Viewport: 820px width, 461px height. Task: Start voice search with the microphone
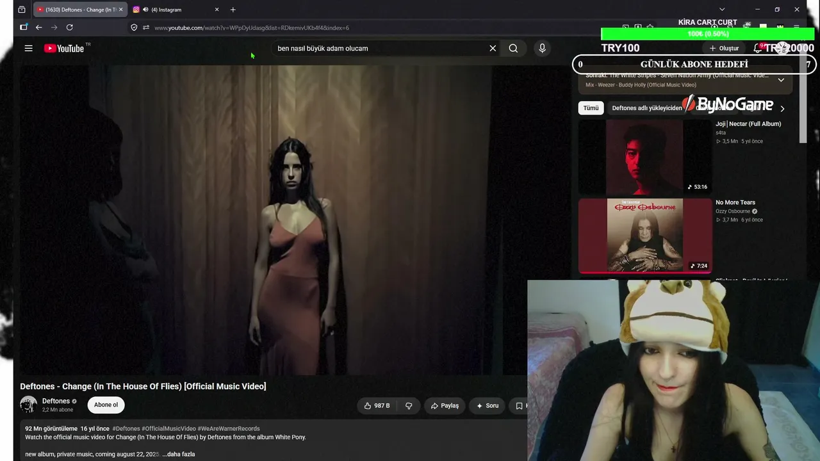point(542,48)
